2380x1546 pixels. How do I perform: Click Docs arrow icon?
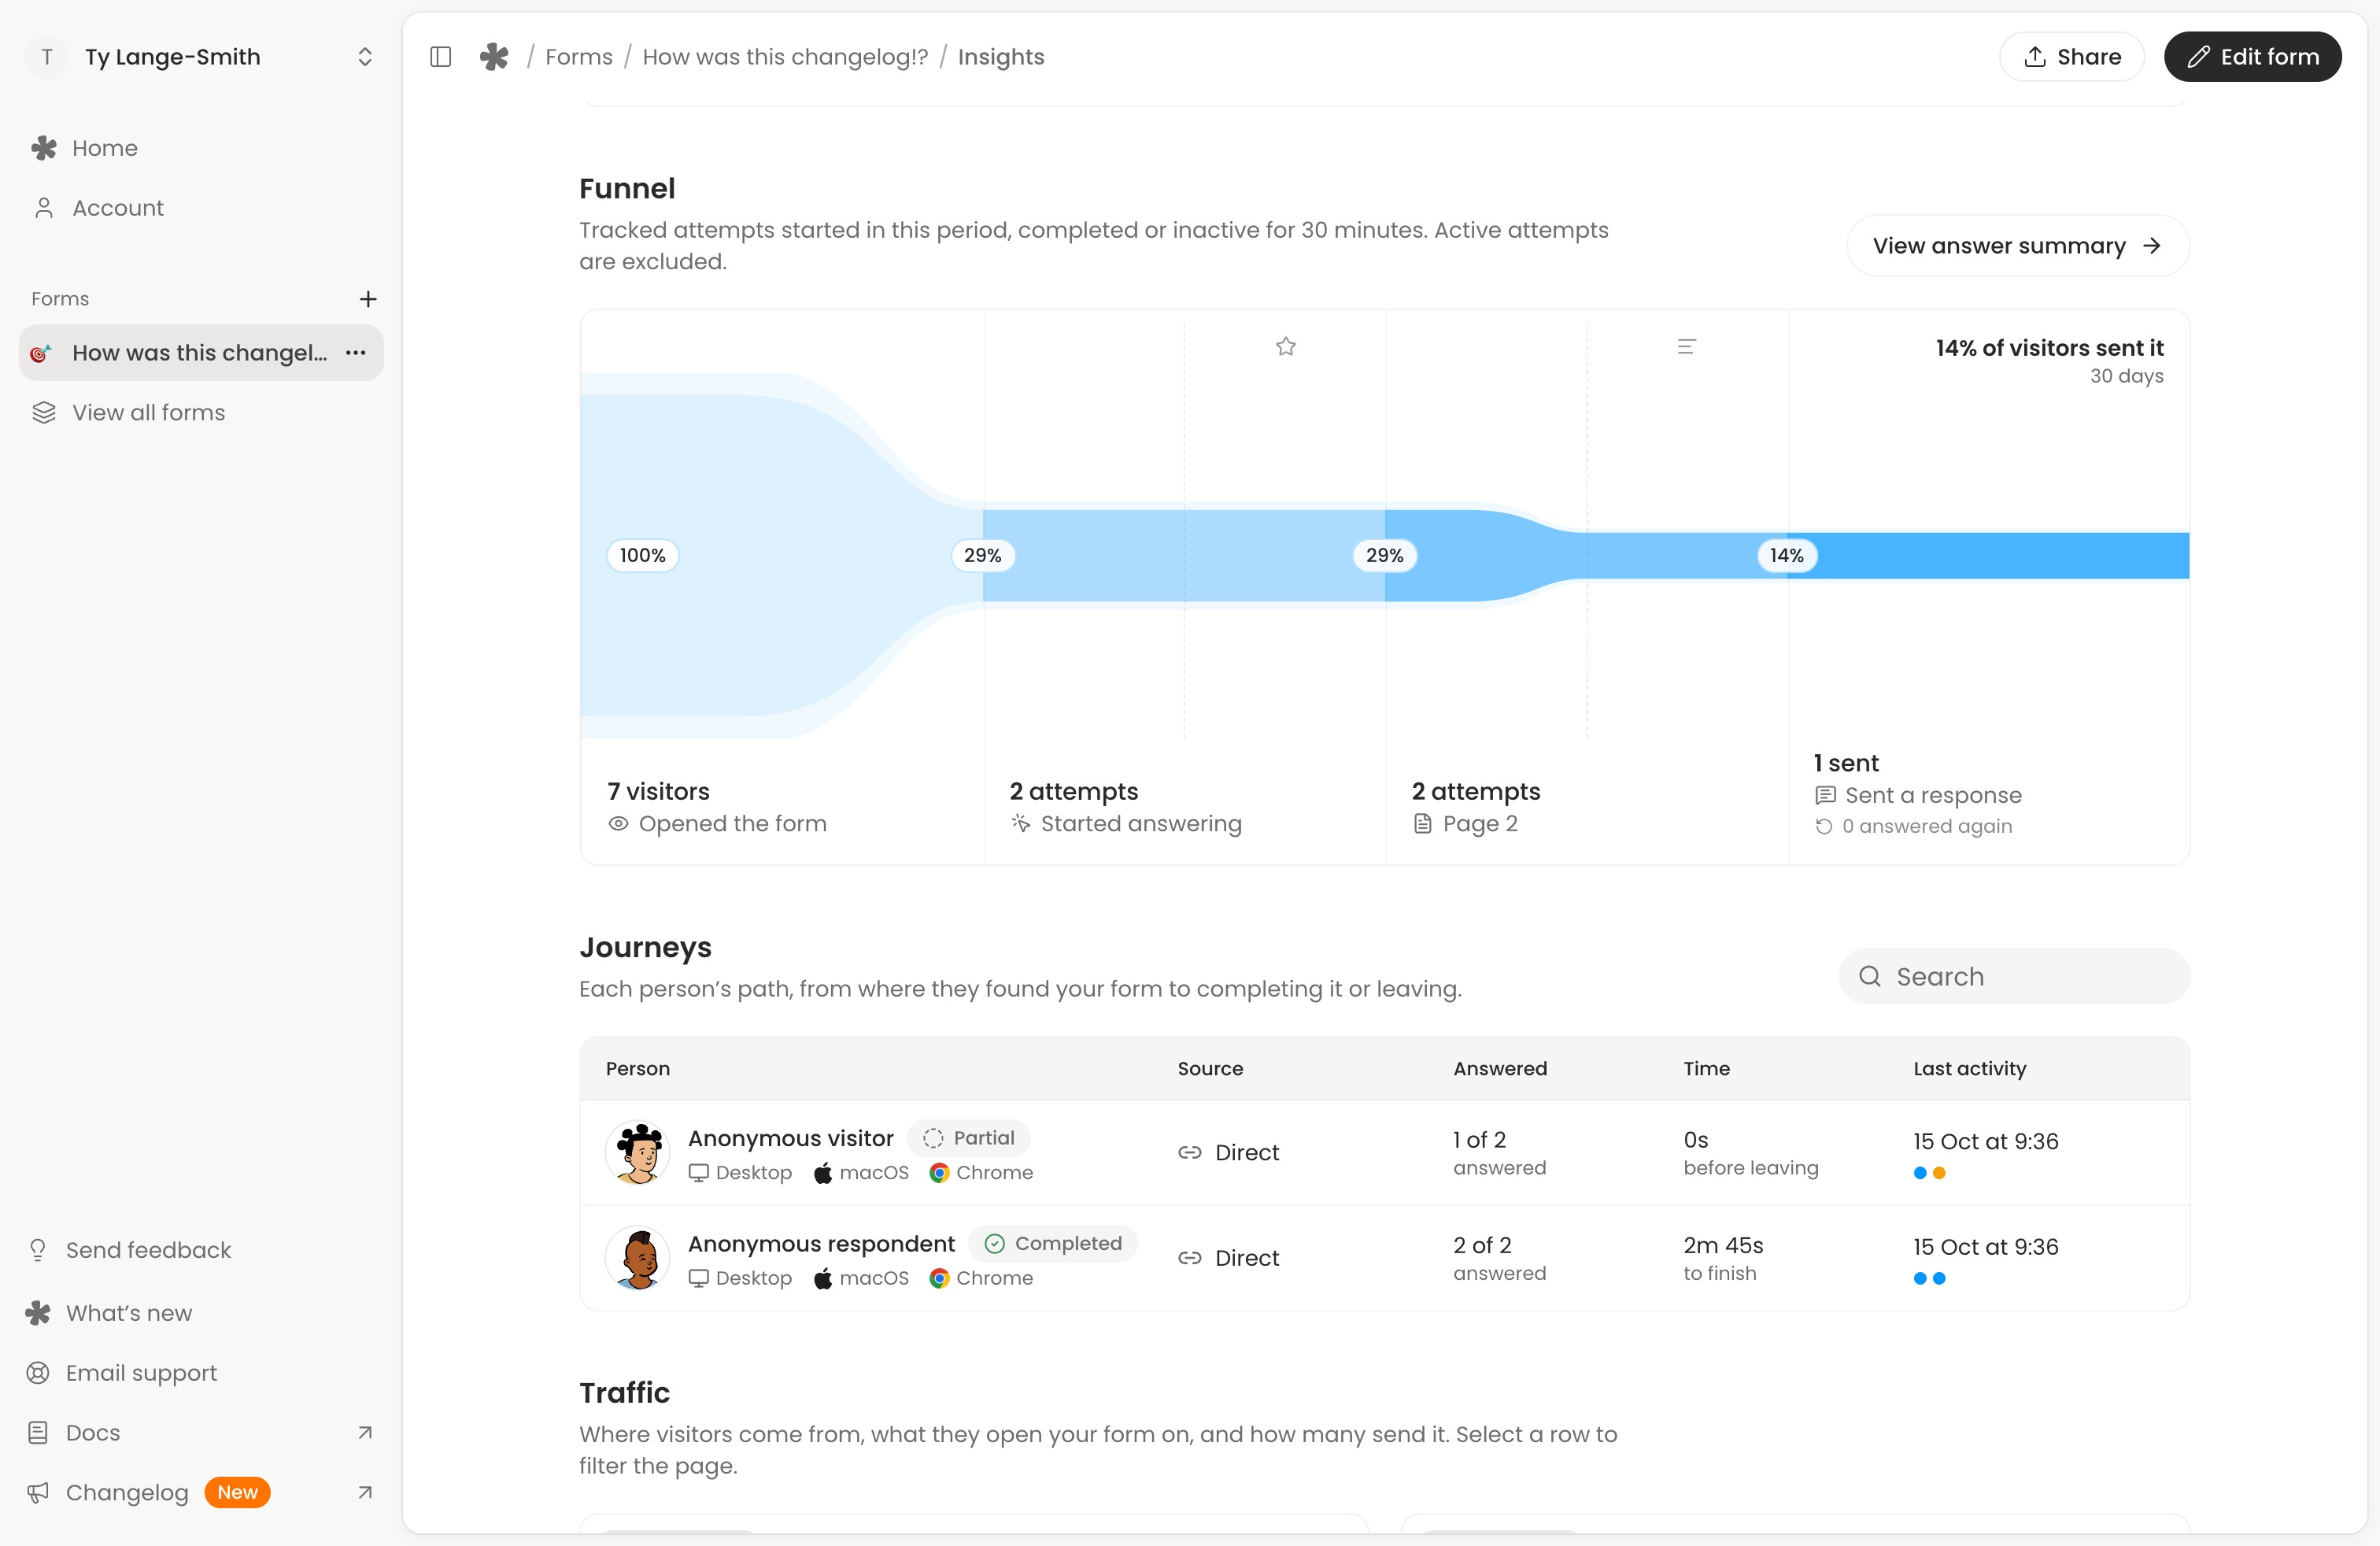tap(365, 1433)
